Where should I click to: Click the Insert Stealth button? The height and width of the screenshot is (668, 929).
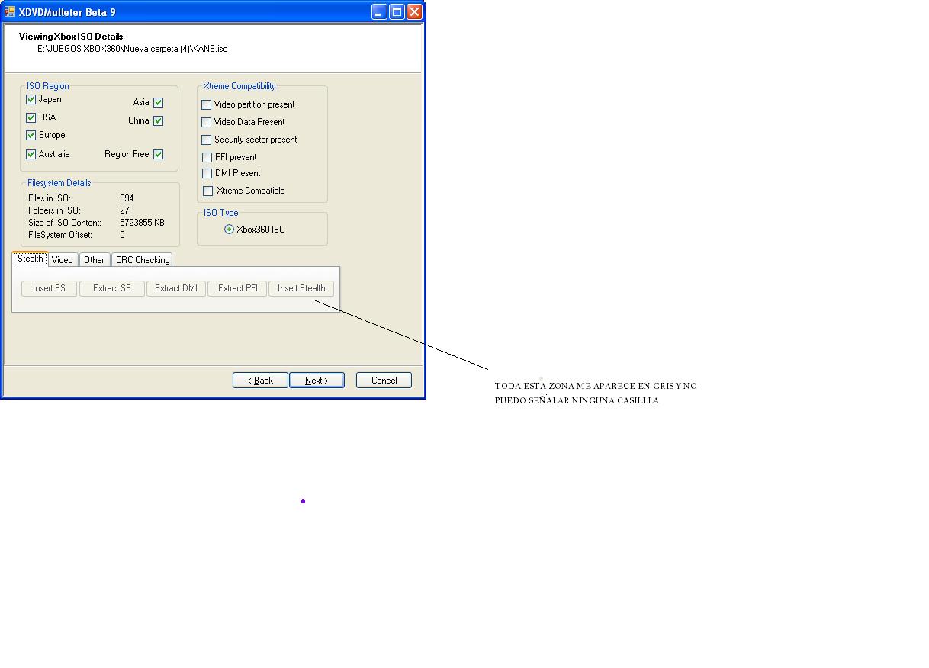pyautogui.click(x=301, y=288)
